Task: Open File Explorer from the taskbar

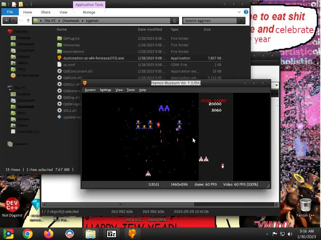Action: click(91, 234)
